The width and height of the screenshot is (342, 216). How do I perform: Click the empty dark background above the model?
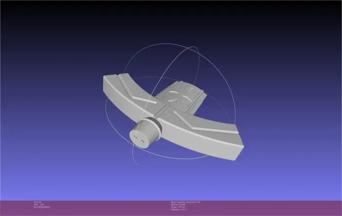pyautogui.click(x=171, y=22)
